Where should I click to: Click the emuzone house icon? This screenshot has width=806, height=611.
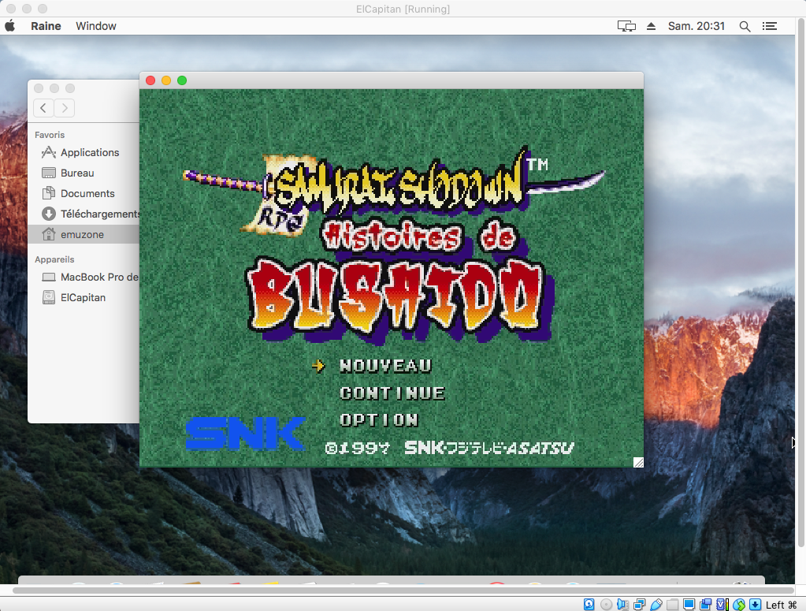coord(49,234)
